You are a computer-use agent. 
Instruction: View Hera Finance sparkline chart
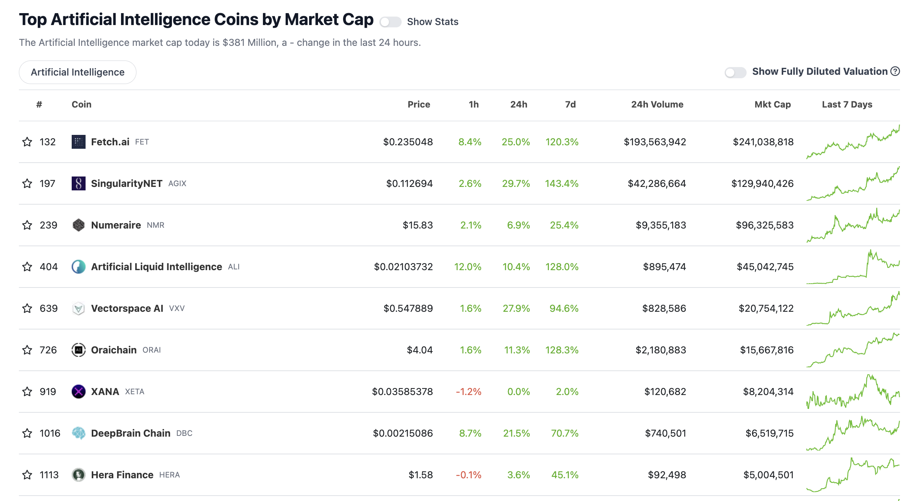(853, 475)
